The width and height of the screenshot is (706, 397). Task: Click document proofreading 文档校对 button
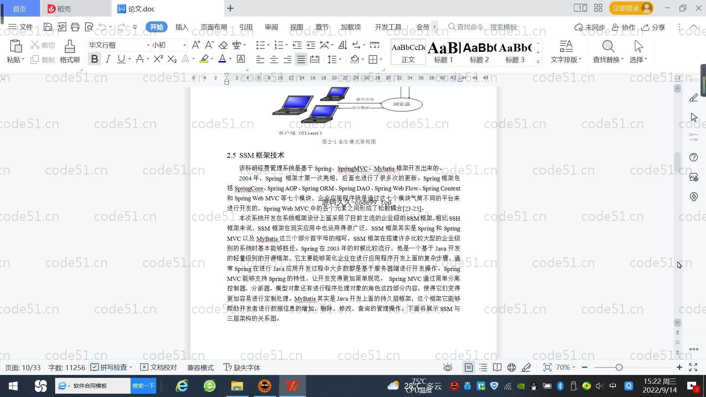(x=159, y=368)
